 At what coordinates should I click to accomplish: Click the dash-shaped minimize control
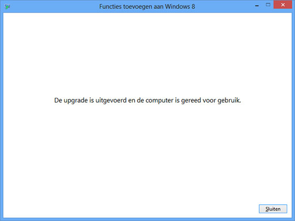click(x=257, y=6)
